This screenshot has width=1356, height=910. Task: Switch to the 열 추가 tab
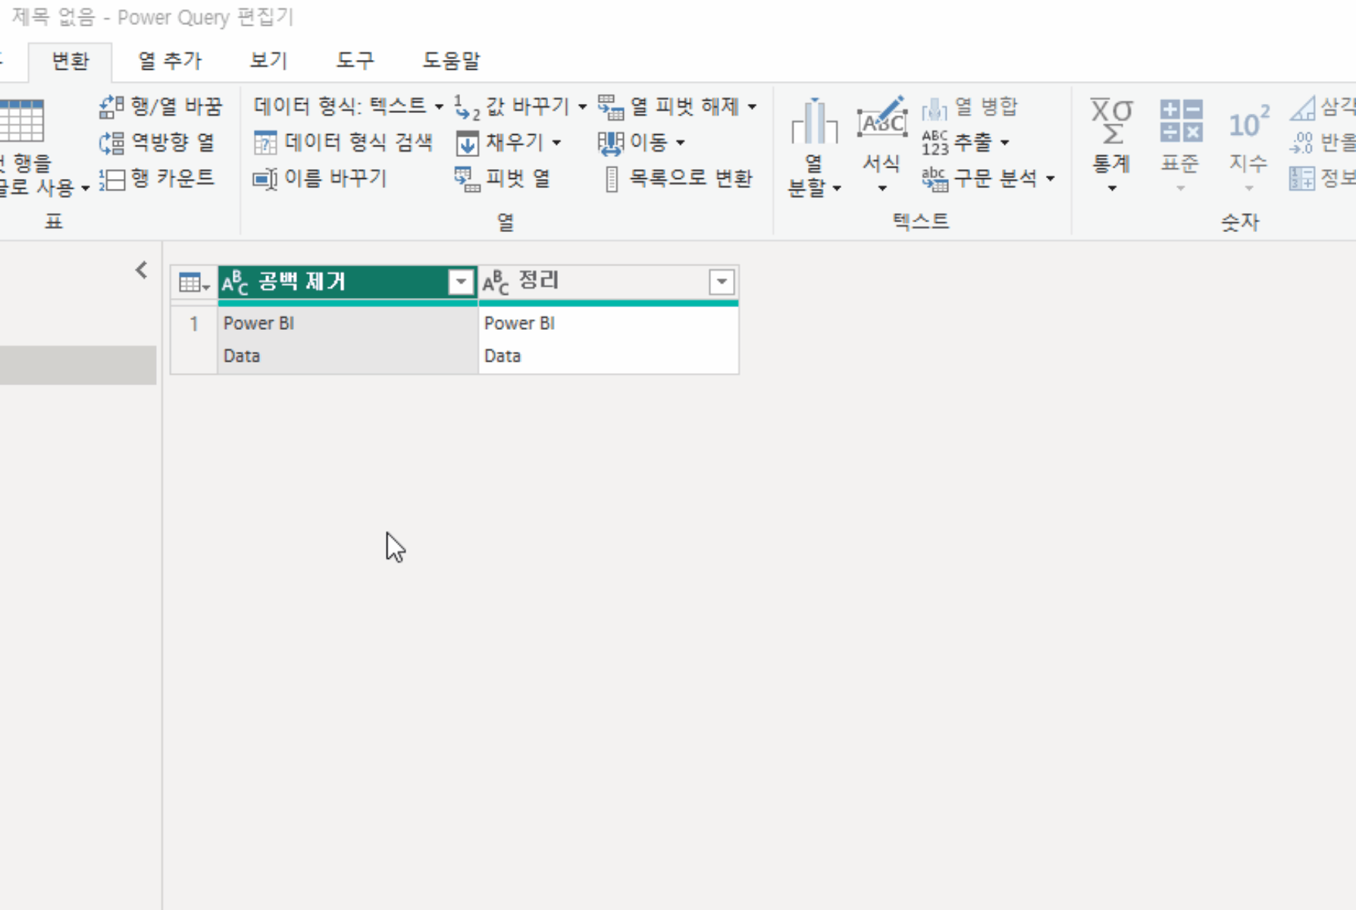coord(170,61)
